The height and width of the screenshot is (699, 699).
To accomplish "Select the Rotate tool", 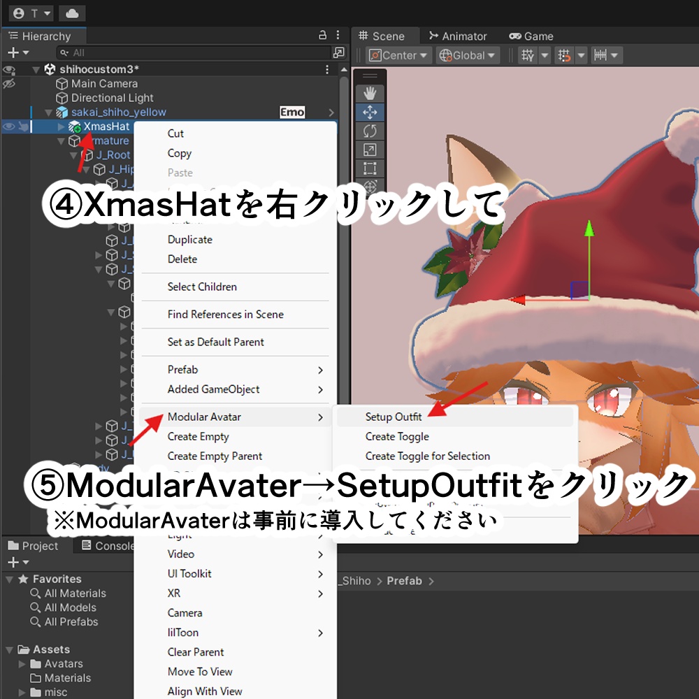I will (x=370, y=131).
